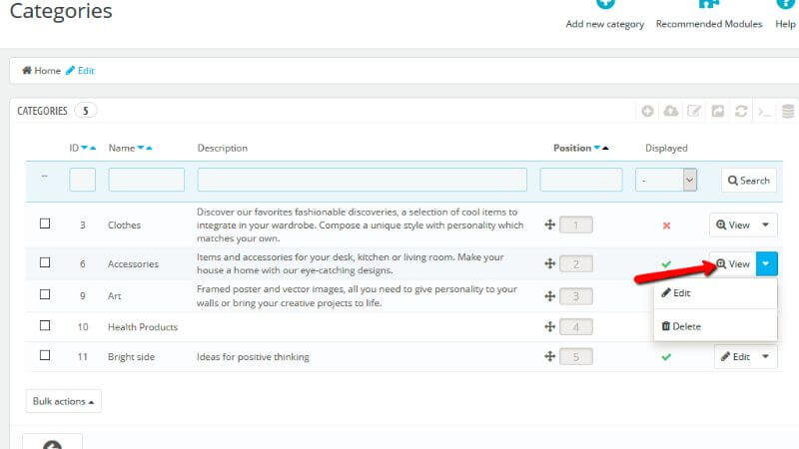Sort Name column descending arrow
The width and height of the screenshot is (799, 449).
(x=141, y=148)
